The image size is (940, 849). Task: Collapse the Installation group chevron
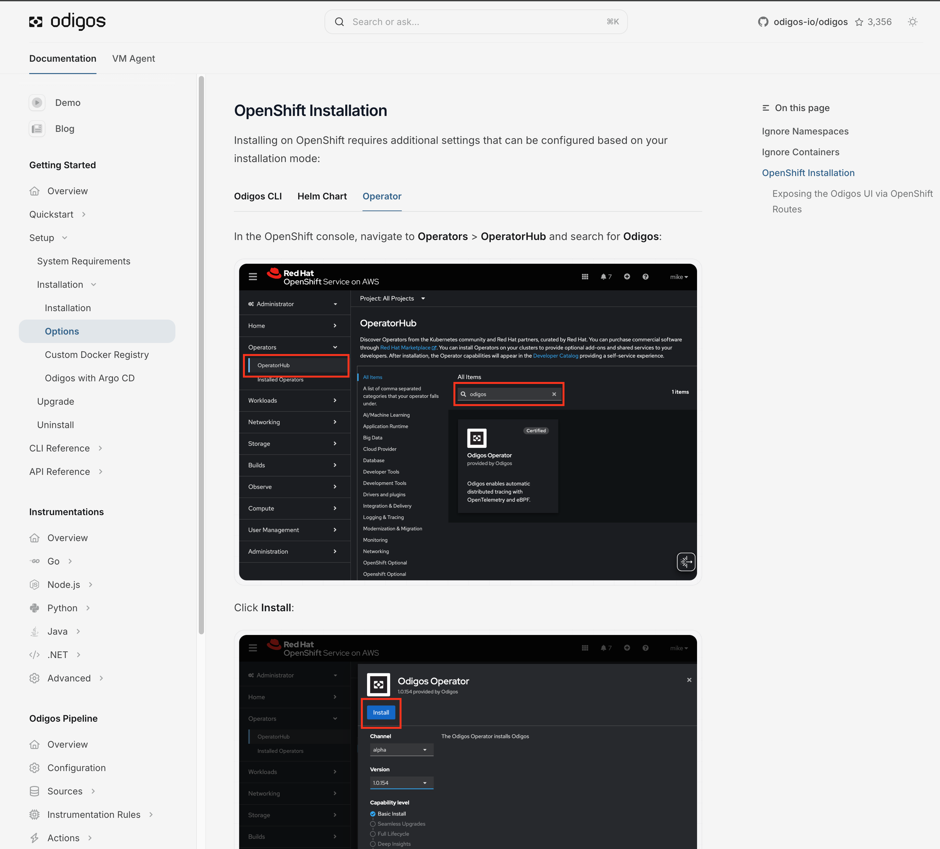(94, 285)
